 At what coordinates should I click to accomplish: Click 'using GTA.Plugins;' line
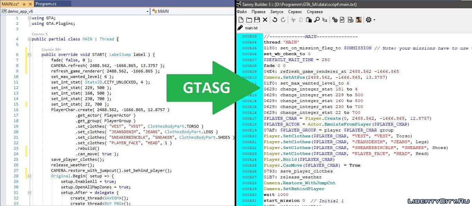tap(53, 23)
